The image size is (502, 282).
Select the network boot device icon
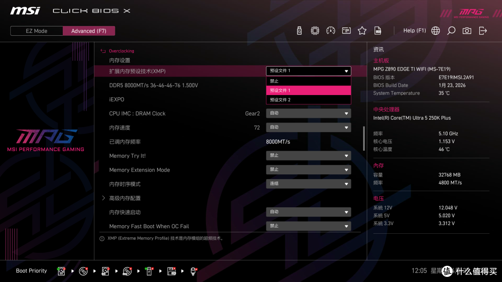193,271
